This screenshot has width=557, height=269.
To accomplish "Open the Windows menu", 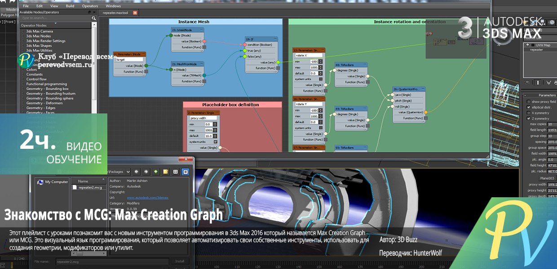I will click(x=113, y=6).
